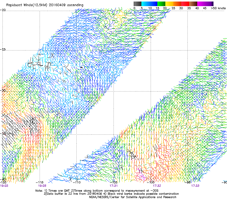Click the 'NOAA/NESDIS/Center for Satellite Applications and Research' credit

pos(133,197)
